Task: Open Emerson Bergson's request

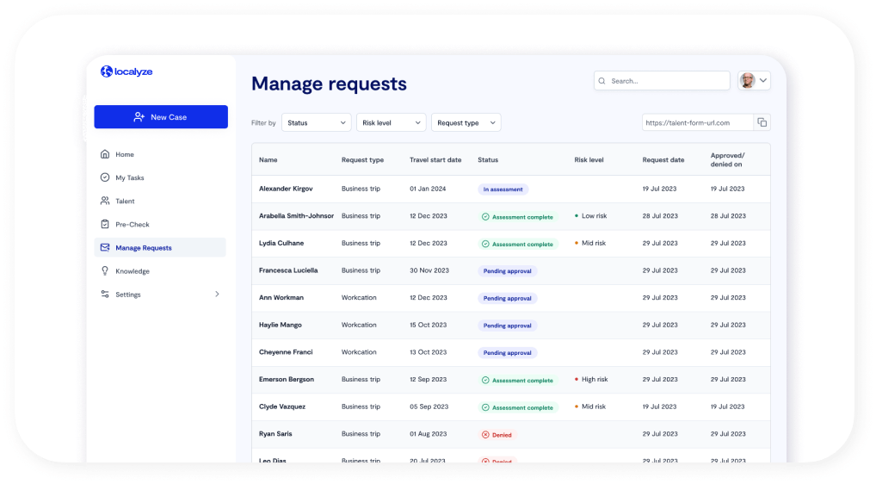Action: click(x=287, y=380)
